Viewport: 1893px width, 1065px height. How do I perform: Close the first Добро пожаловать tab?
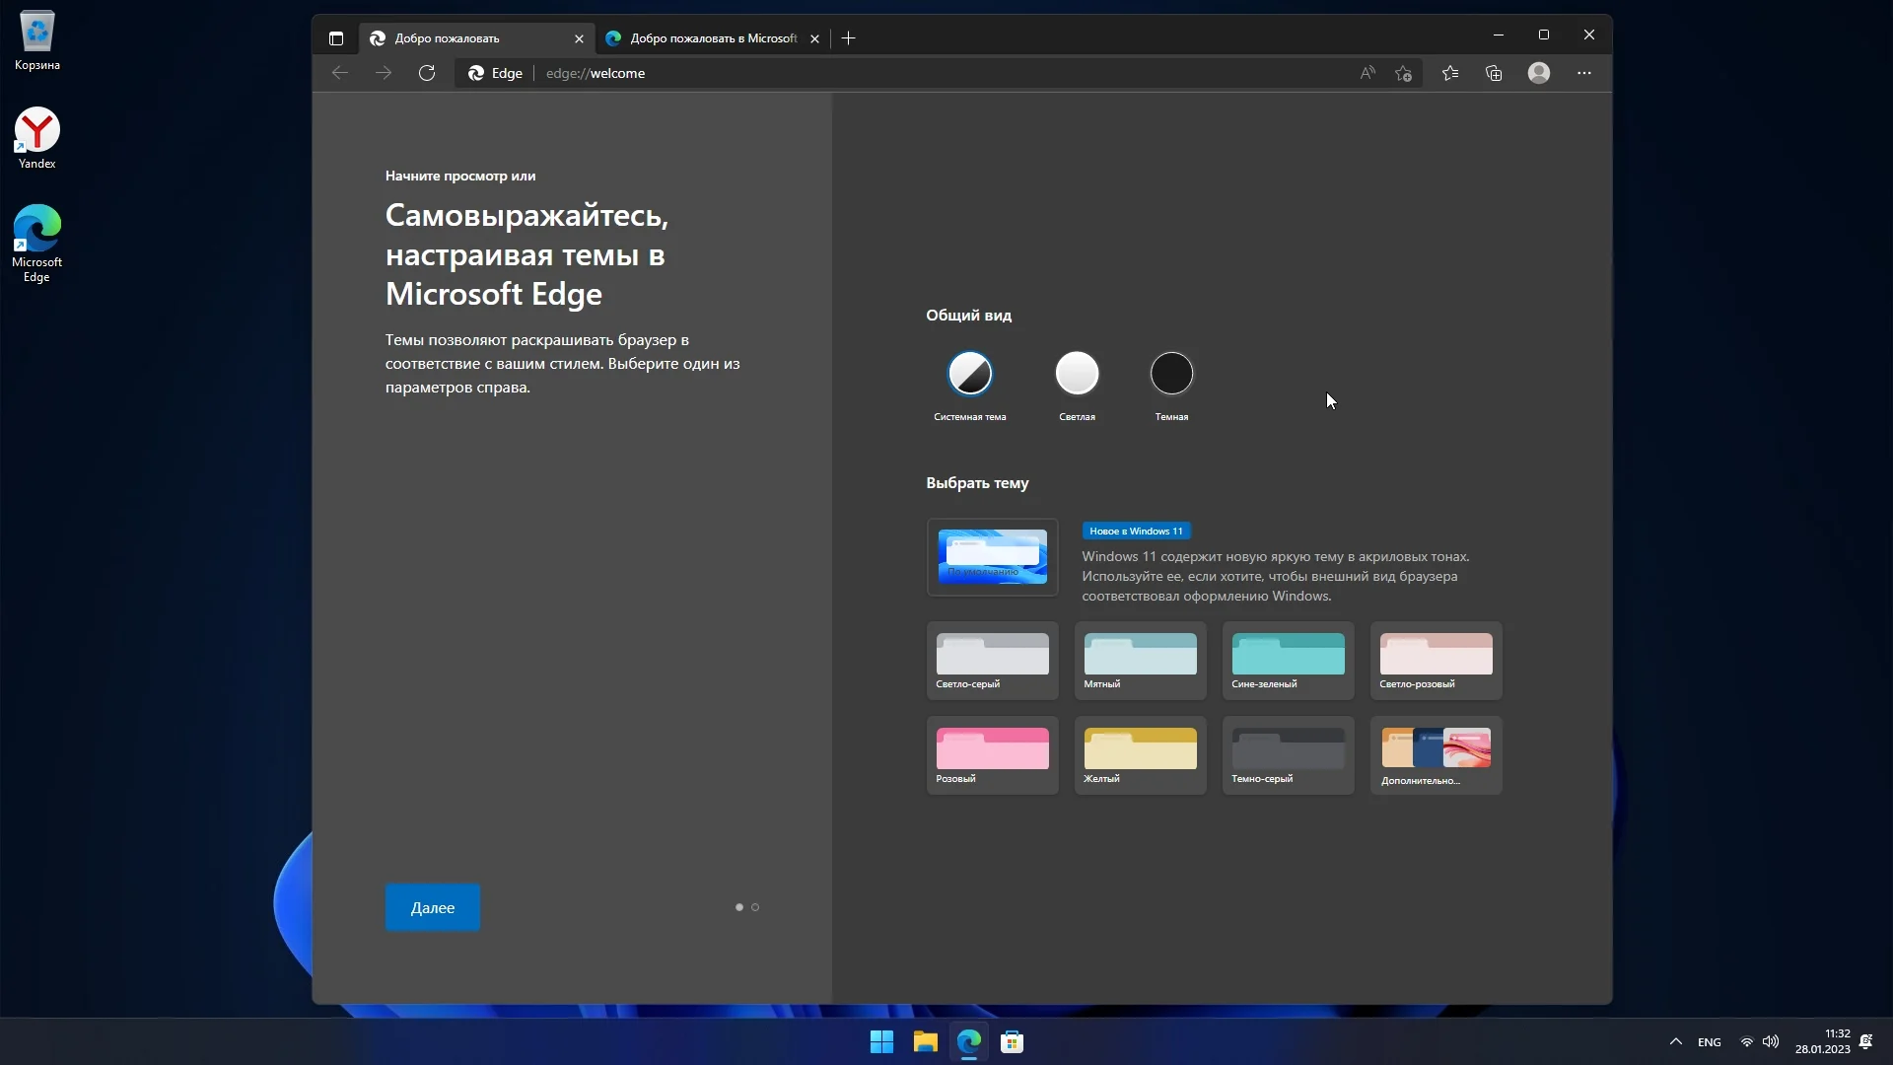(579, 38)
